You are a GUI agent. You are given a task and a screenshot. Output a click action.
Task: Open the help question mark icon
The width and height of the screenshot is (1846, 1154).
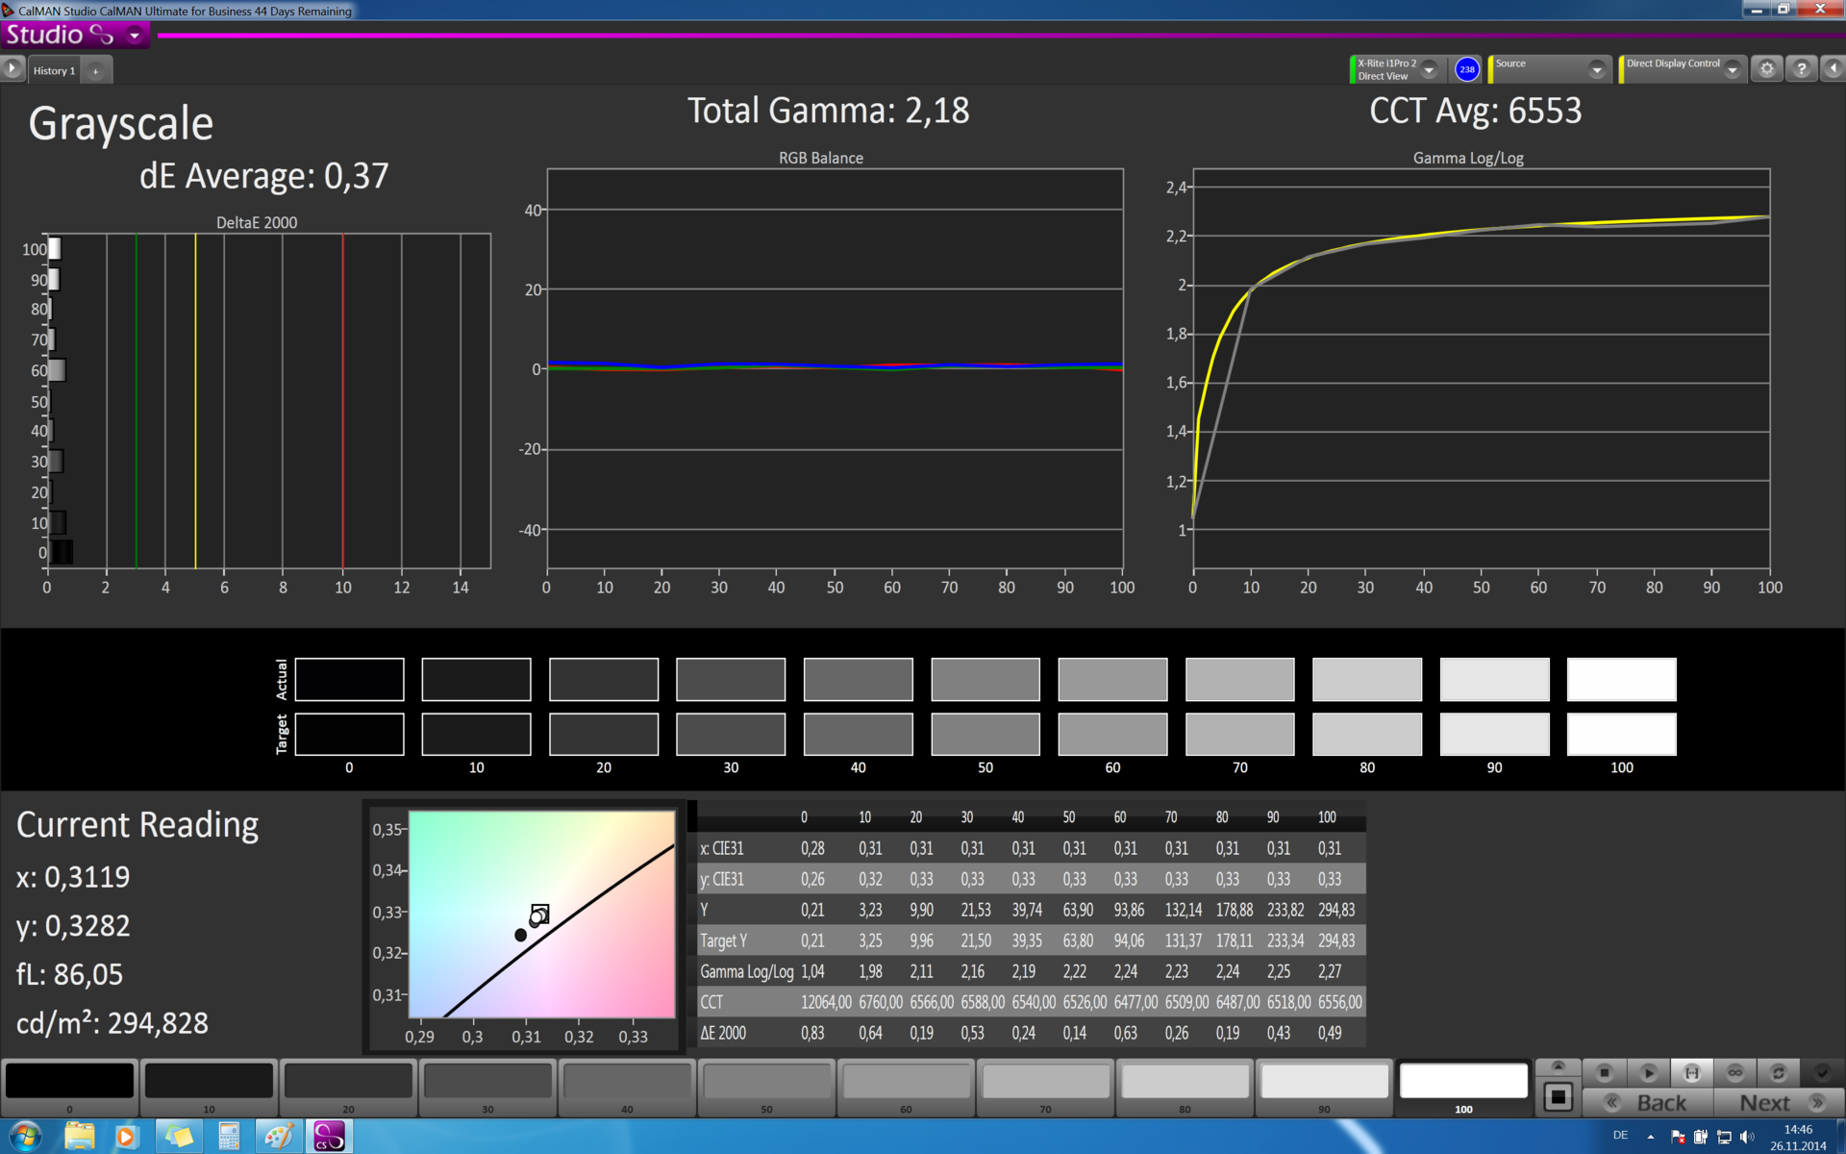tap(1801, 69)
